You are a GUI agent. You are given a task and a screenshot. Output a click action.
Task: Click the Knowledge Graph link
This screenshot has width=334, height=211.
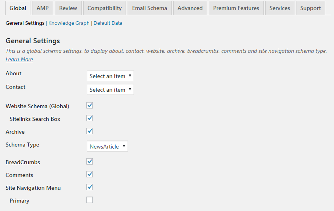[x=69, y=23]
